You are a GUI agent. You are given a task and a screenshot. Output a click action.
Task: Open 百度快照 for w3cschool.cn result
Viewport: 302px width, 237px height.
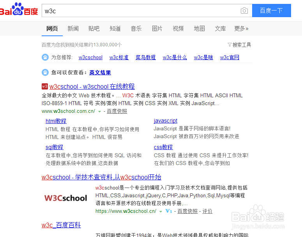(187, 211)
